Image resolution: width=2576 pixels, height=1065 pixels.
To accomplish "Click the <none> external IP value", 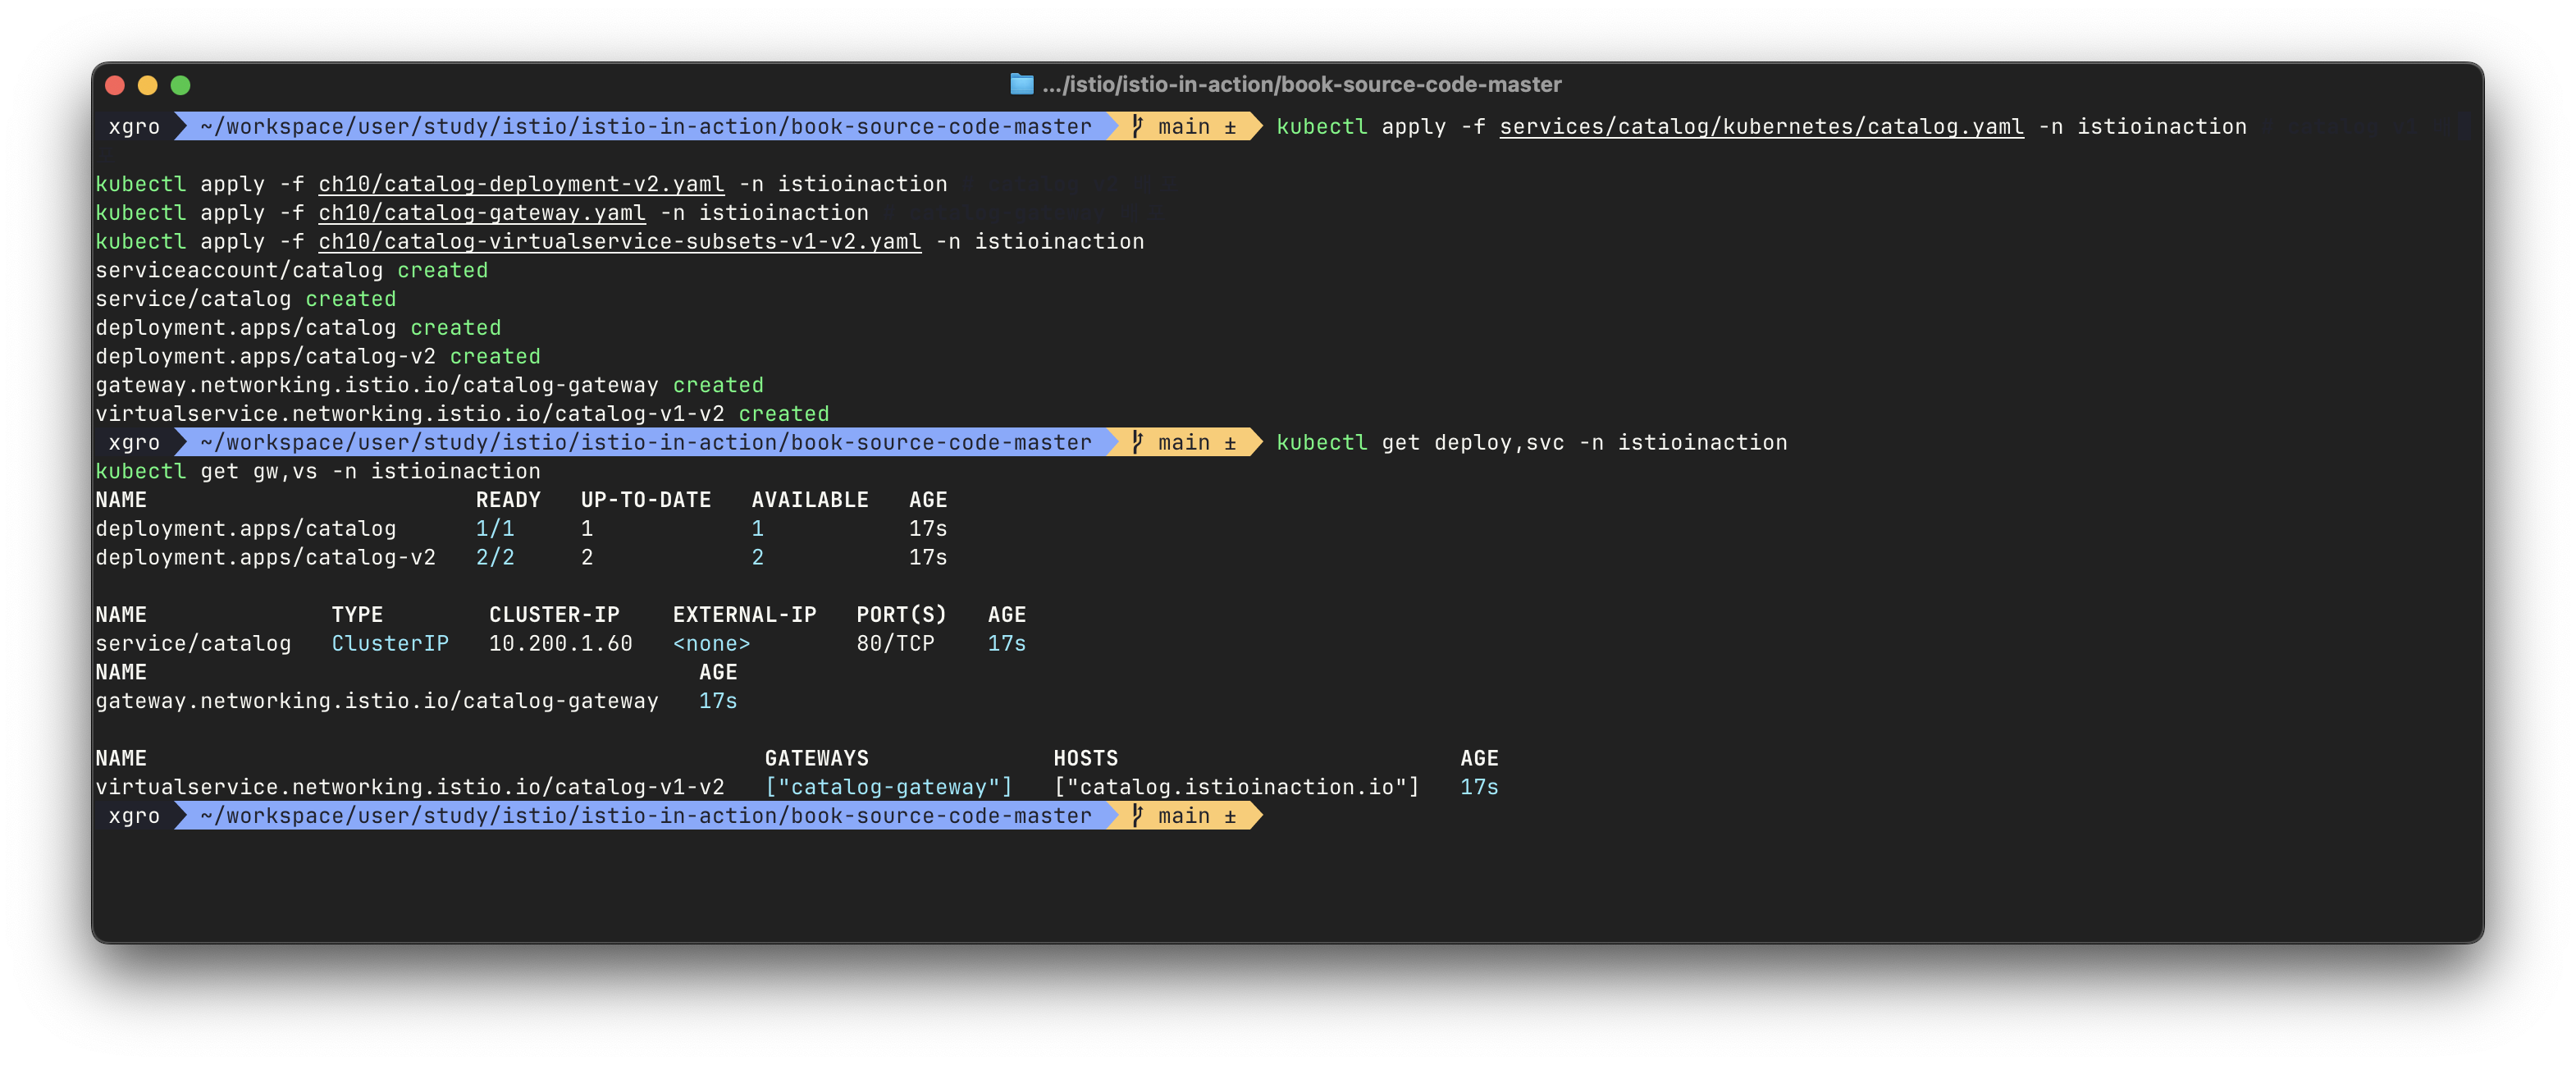I will [x=712, y=644].
